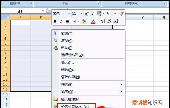Select column G header
Screen dimensions: 170x108
143,17
